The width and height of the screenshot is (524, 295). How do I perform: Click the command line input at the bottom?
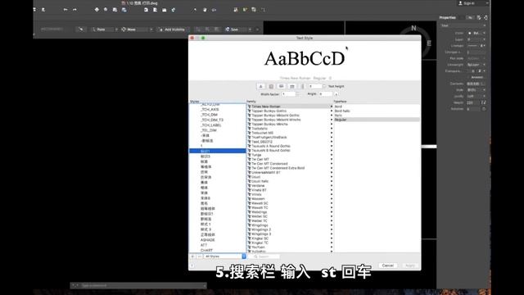coord(138,286)
